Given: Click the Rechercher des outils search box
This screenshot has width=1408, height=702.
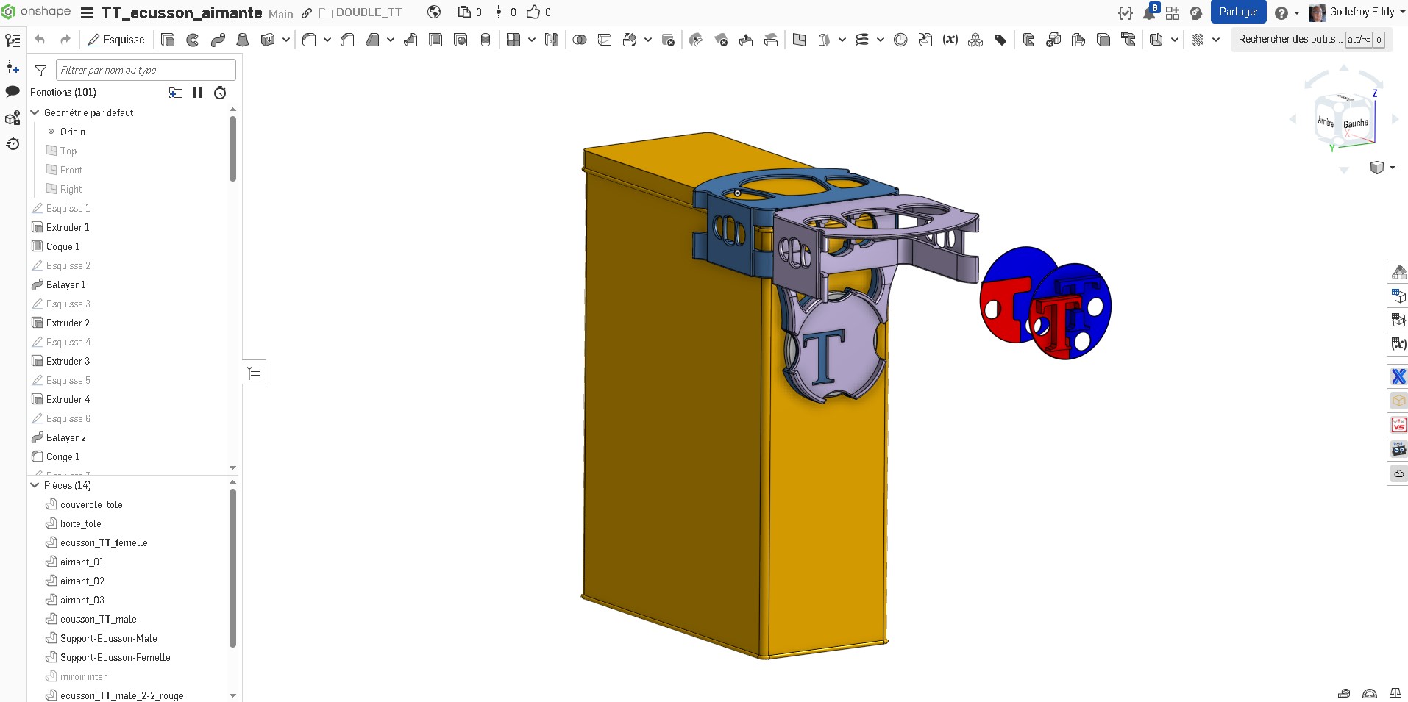Looking at the screenshot, I should [x=1312, y=40].
